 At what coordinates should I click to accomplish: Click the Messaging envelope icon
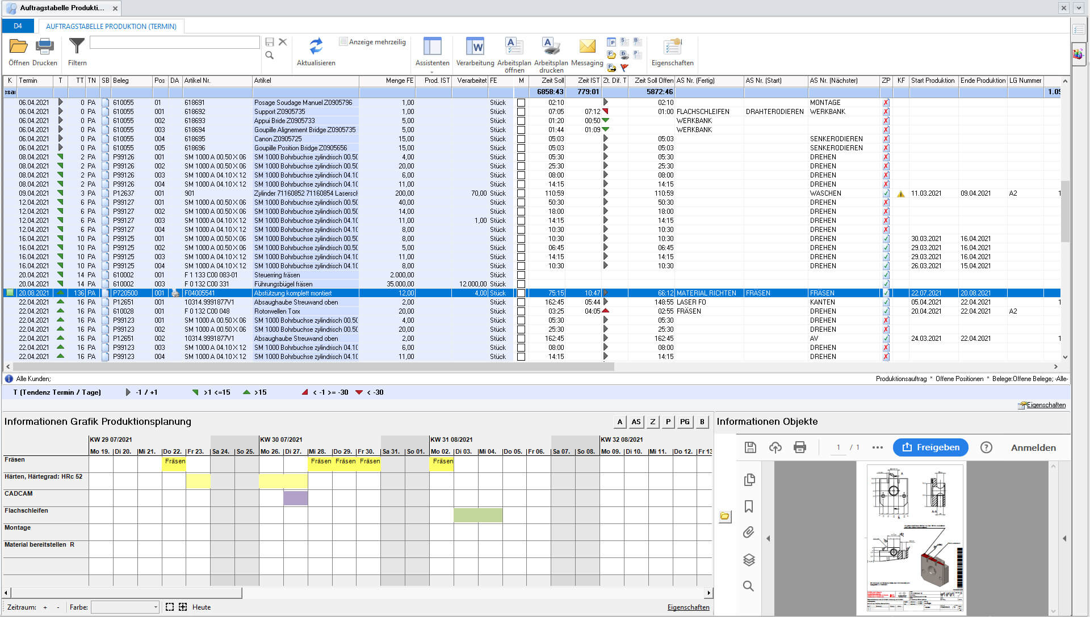point(587,46)
